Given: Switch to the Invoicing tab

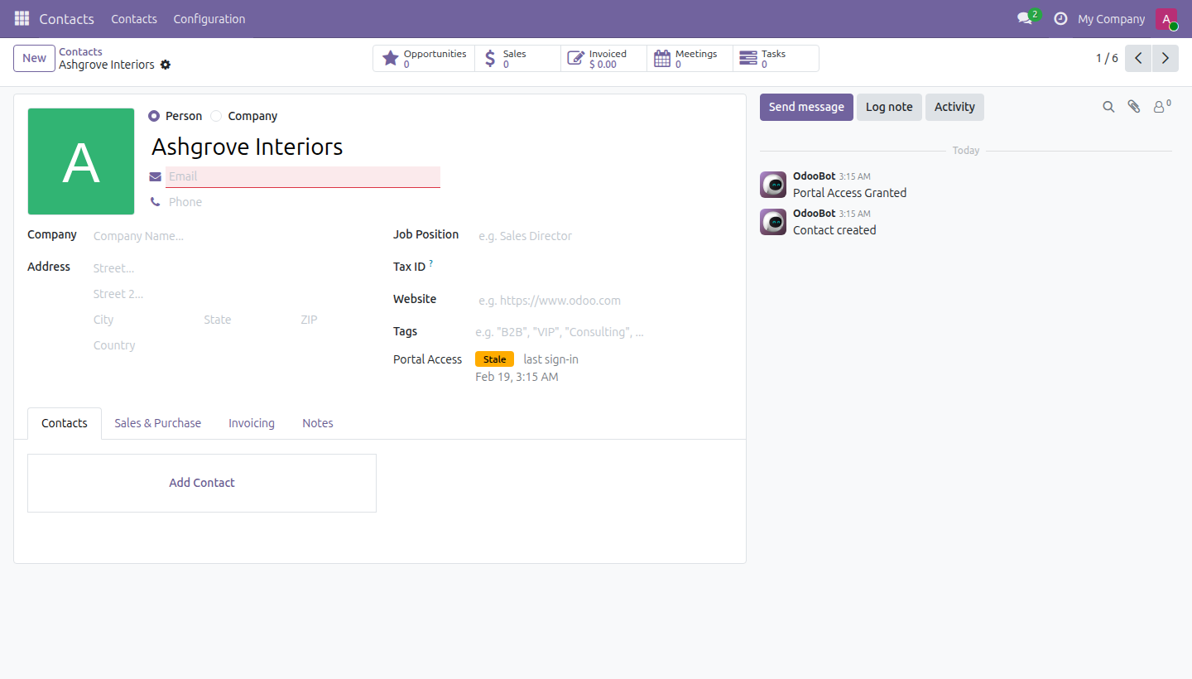Looking at the screenshot, I should [252, 423].
